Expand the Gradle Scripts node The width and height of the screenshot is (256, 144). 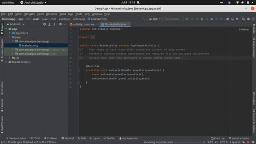tap(6, 62)
